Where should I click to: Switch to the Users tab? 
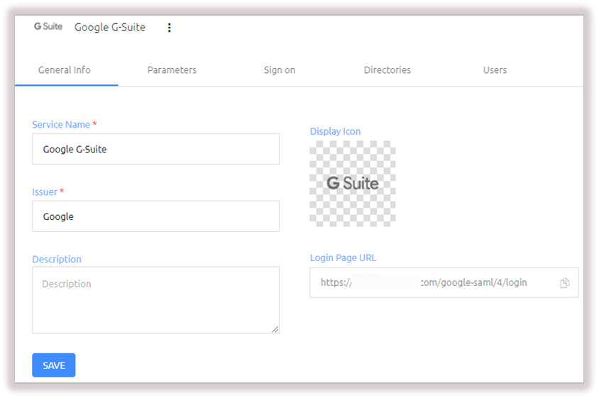(495, 70)
